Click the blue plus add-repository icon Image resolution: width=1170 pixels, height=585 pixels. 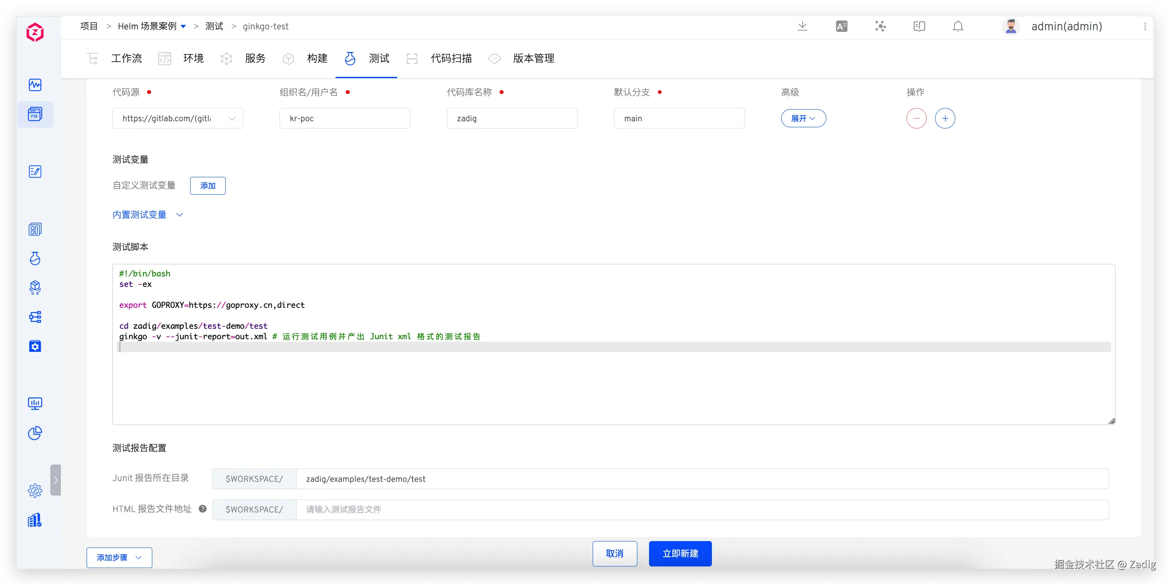[945, 118]
